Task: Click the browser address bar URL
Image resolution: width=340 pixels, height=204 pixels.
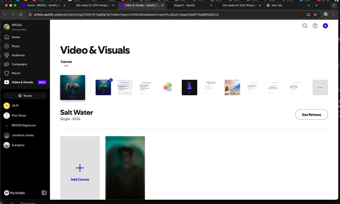Action: 126,14
